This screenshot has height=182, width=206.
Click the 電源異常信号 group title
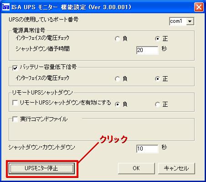pyautogui.click(x=29, y=31)
